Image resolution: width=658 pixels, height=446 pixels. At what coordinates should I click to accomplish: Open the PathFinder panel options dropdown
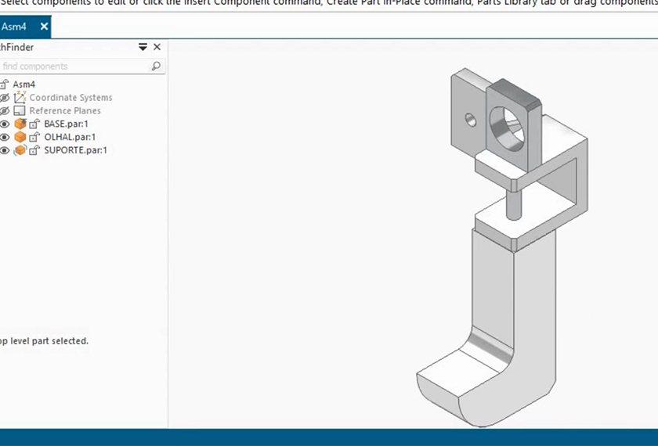(x=143, y=47)
